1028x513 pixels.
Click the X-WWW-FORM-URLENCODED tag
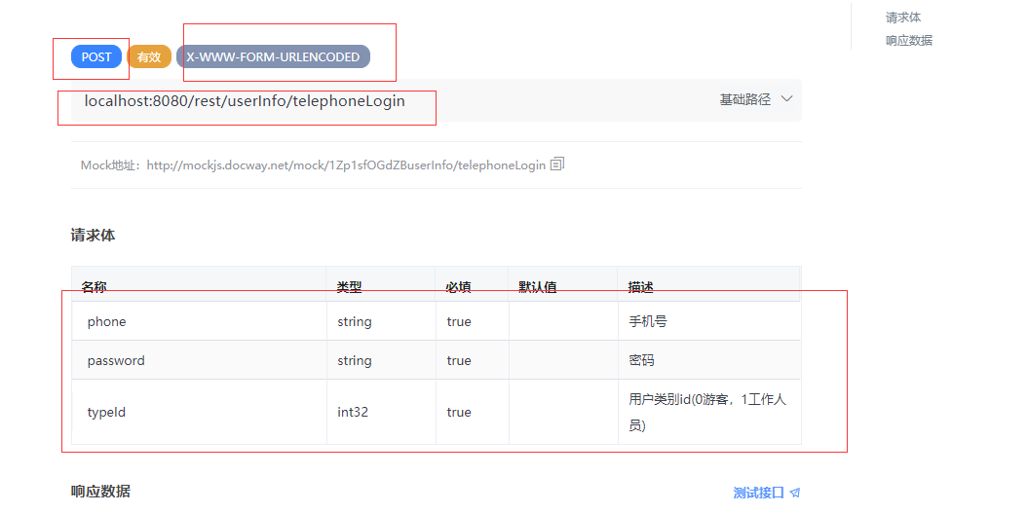(273, 57)
